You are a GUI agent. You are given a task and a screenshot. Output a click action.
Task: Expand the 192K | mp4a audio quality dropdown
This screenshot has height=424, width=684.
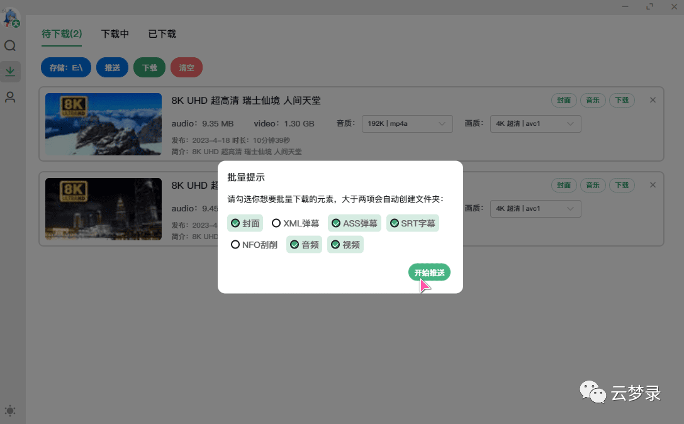[407, 124]
